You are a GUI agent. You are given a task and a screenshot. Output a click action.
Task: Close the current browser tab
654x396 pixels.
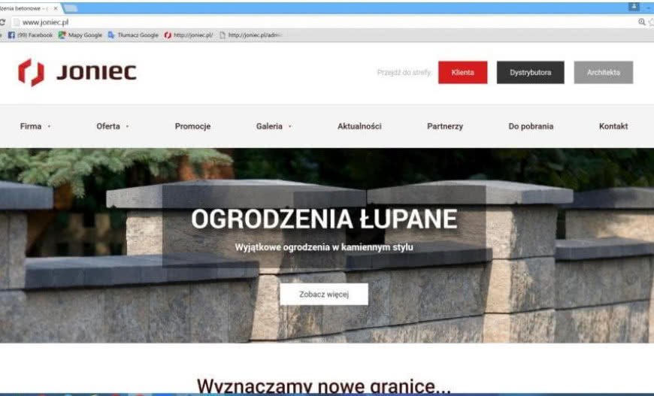[x=56, y=8]
